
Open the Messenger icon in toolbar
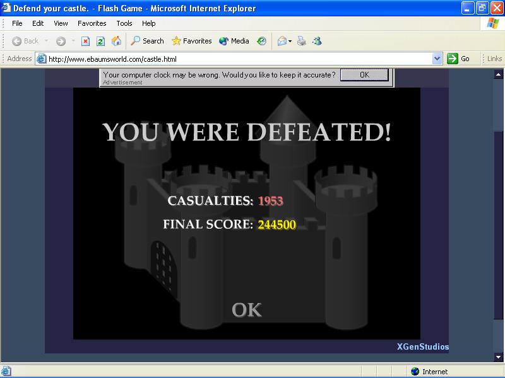[317, 41]
